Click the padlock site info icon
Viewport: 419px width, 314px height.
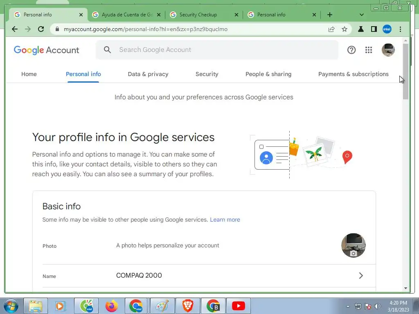[57, 29]
